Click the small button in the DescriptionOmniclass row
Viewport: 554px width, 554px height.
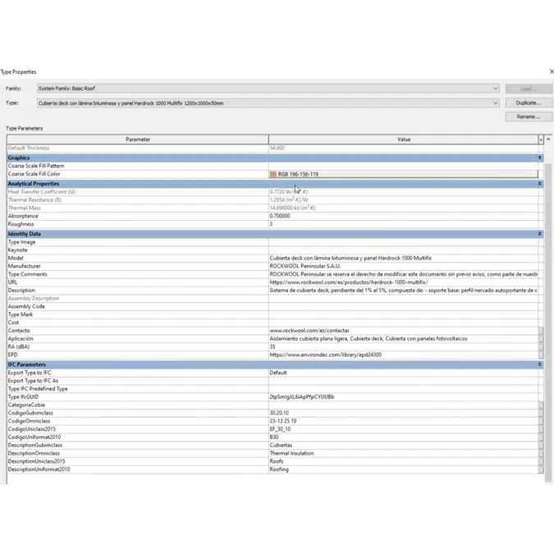click(541, 453)
